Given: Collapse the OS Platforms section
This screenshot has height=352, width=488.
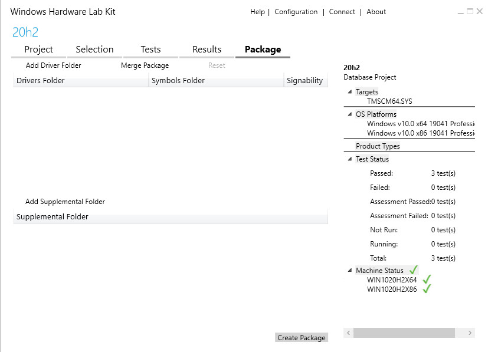Looking at the screenshot, I should coord(350,114).
